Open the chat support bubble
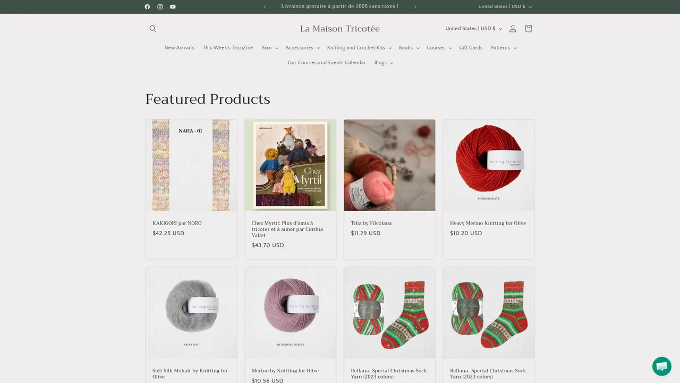The width and height of the screenshot is (680, 383). (662, 366)
